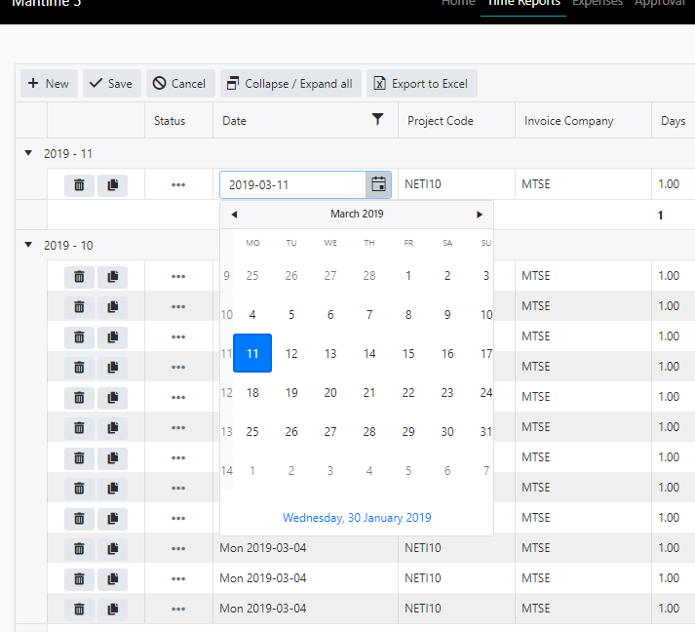The image size is (695, 632).
Task: Choose March 1 in the calendar
Action: 408,275
